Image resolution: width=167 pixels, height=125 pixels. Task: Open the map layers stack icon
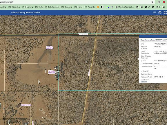(160, 12)
